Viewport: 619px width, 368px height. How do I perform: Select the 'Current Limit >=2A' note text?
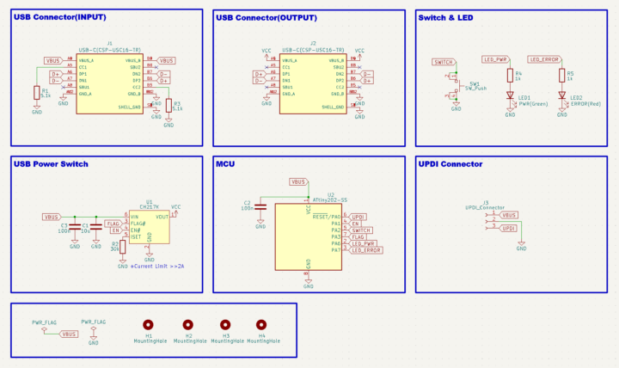pos(157,268)
